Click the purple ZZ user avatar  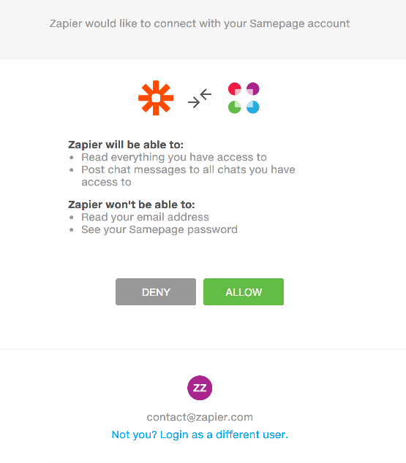200,388
